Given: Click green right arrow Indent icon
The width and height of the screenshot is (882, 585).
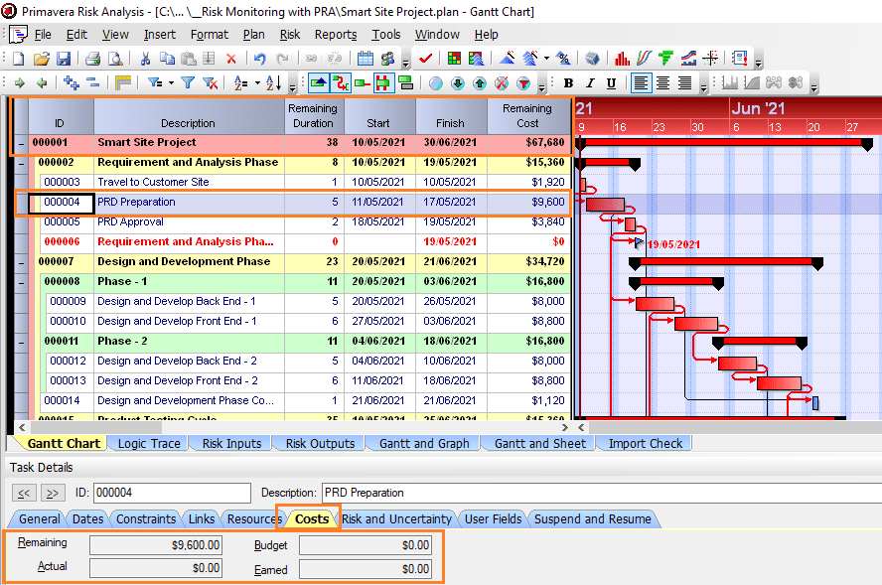Looking at the screenshot, I should [x=20, y=83].
